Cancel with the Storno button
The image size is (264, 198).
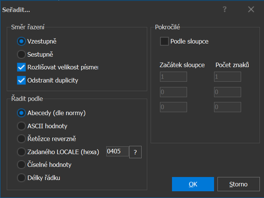click(238, 184)
